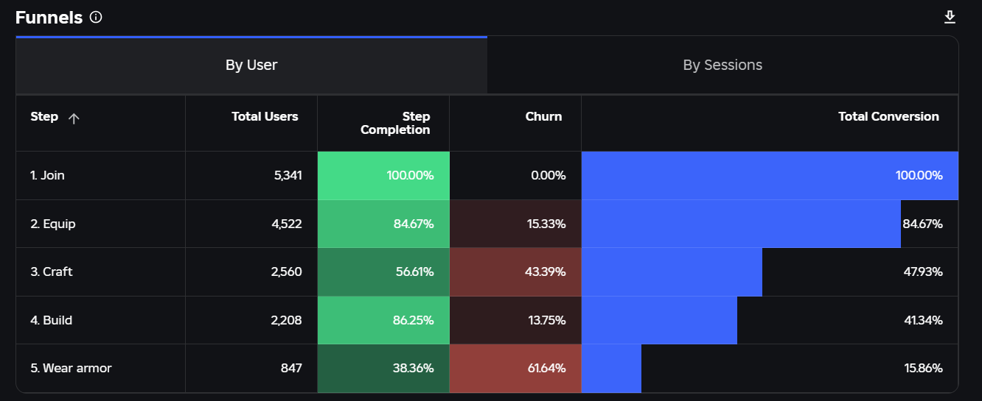This screenshot has height=401, width=982.
Task: Click the 43.39% churn cell
Action: [515, 272]
